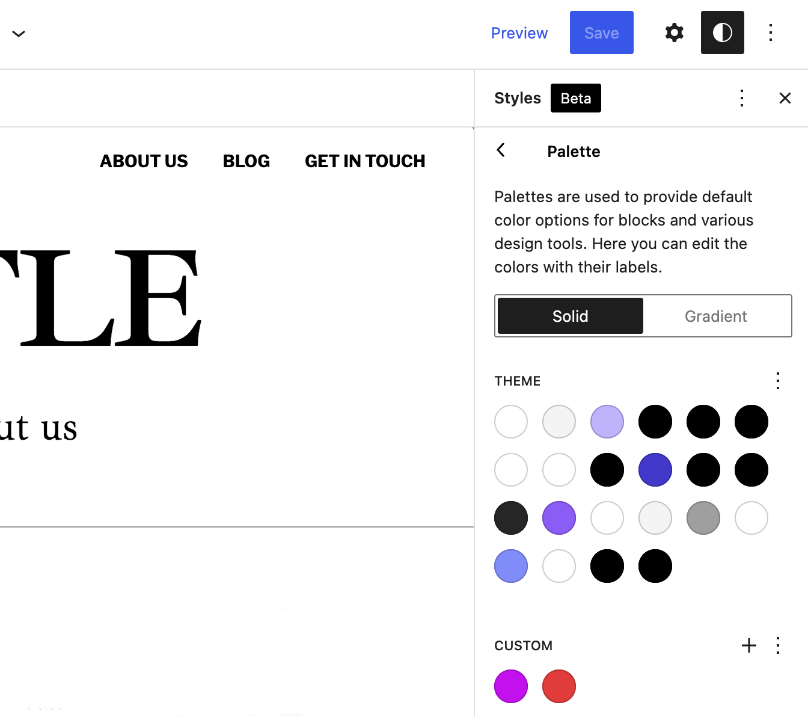
Task: Expand the top-left chevron dropdown
Action: pos(19,34)
